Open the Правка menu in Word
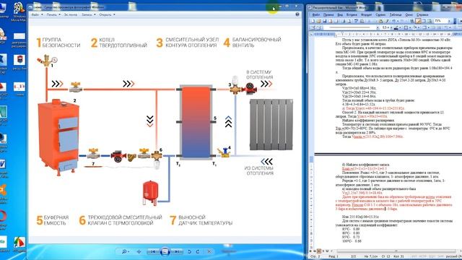The width and height of the screenshot is (462, 260). tap(328, 14)
